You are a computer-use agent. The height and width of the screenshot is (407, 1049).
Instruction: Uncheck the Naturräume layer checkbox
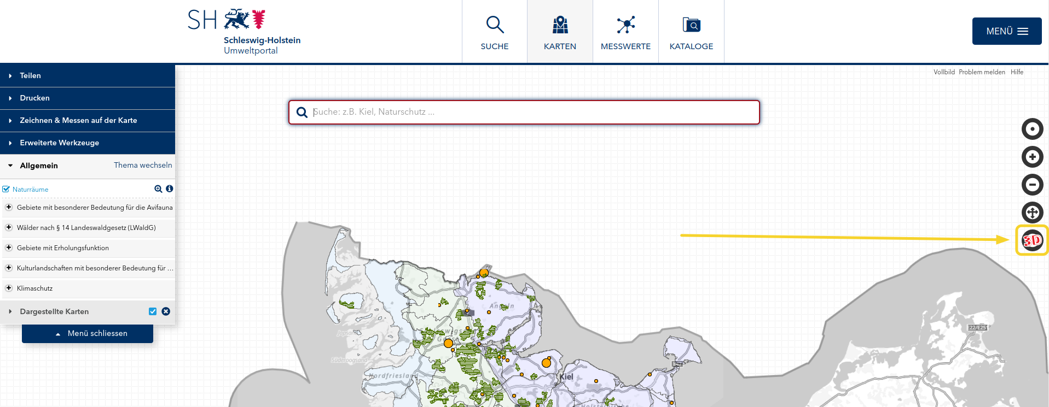pyautogui.click(x=6, y=190)
